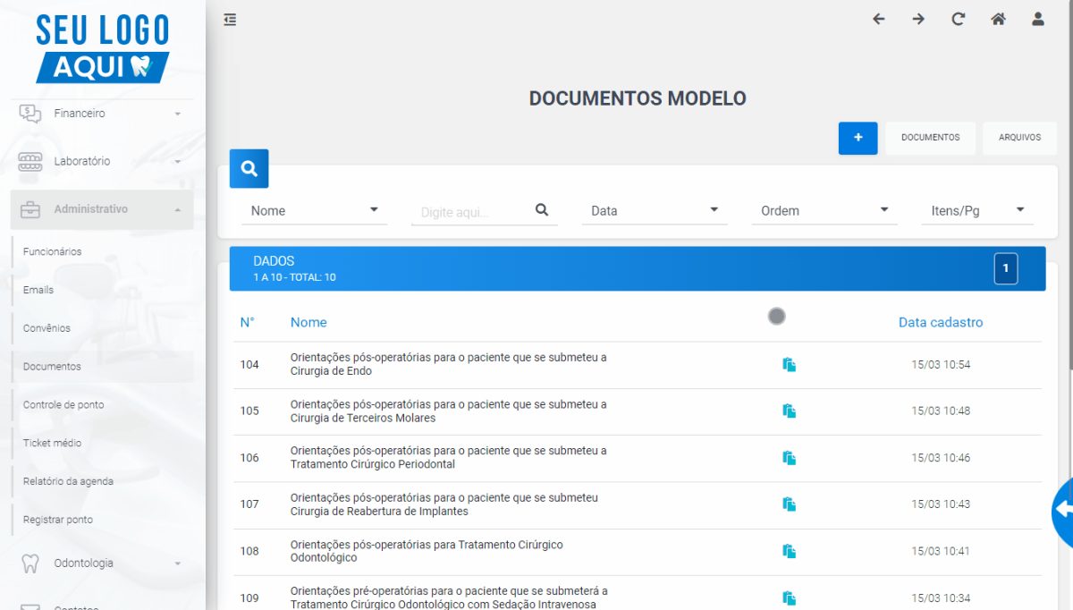Click the Financeiro money chat icon
The height and width of the screenshot is (610, 1073).
(30, 114)
